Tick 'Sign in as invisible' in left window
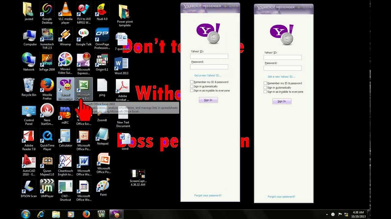This screenshot has width=391, height=219. point(192,91)
